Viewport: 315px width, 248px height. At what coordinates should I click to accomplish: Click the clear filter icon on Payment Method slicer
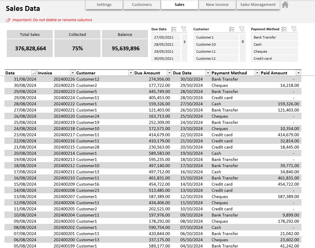click(294, 29)
